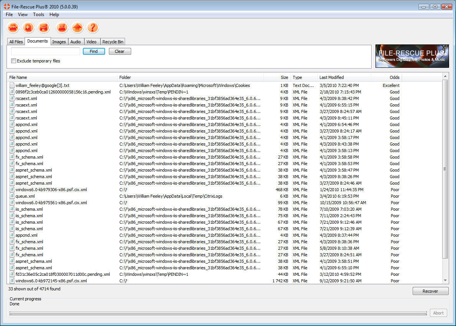Select file windows6.0-kb972145-x86.psf.cix.xml
Screen dimensions: 456x326
(x=51, y=281)
